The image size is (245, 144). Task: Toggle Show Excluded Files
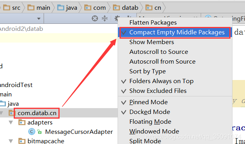click(x=175, y=91)
